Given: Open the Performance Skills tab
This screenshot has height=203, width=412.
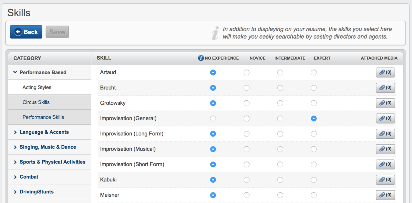Looking at the screenshot, I should coord(43,117).
